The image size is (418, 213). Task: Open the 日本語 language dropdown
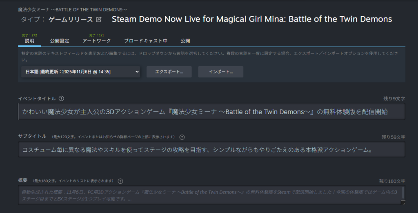[80, 72]
